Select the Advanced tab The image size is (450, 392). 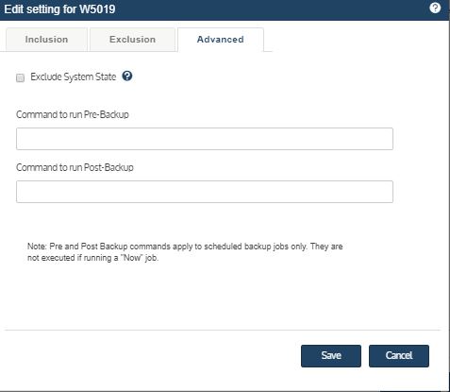(221, 40)
